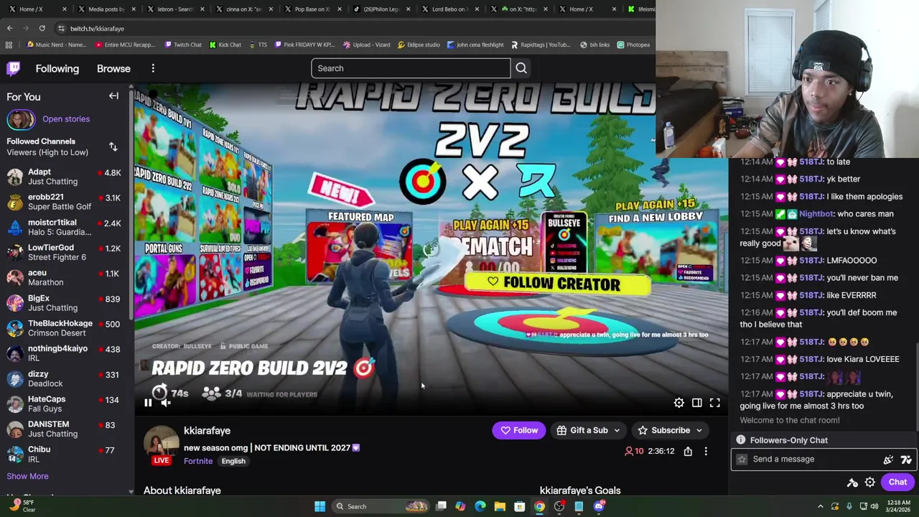This screenshot has height=517, width=919.
Task: Open the Subscribe dropdown
Action: coord(671,430)
